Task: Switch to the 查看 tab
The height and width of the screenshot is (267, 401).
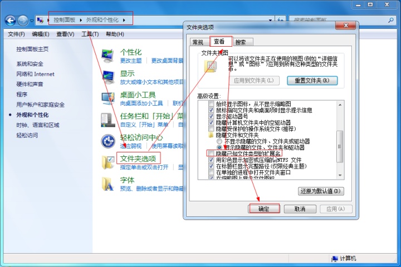Action: coord(219,41)
